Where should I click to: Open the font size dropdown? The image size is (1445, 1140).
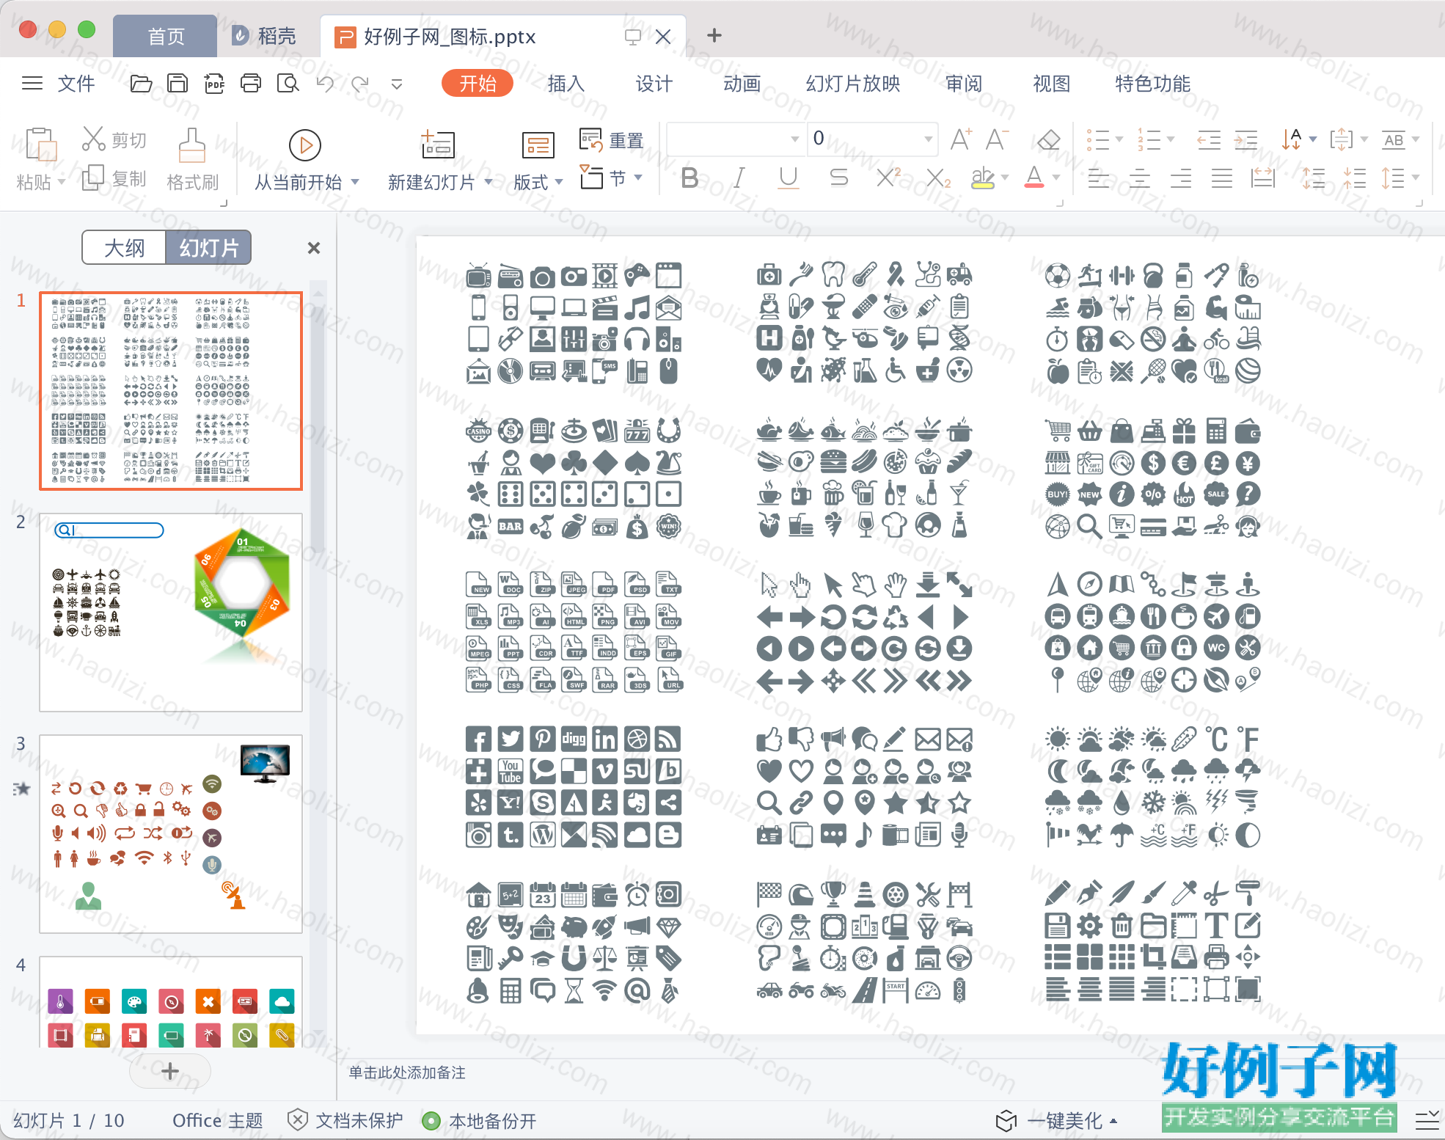click(928, 138)
